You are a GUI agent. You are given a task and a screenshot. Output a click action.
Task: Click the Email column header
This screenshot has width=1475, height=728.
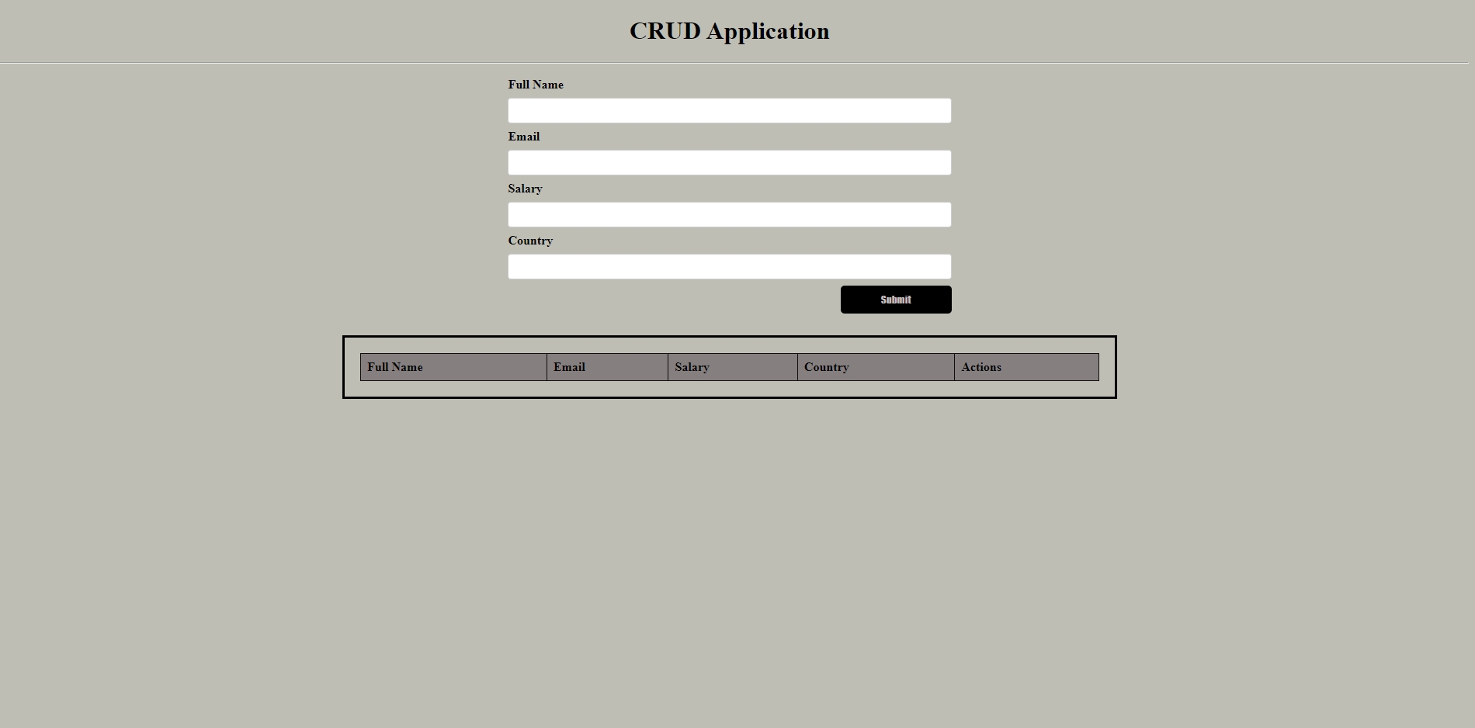coord(608,367)
